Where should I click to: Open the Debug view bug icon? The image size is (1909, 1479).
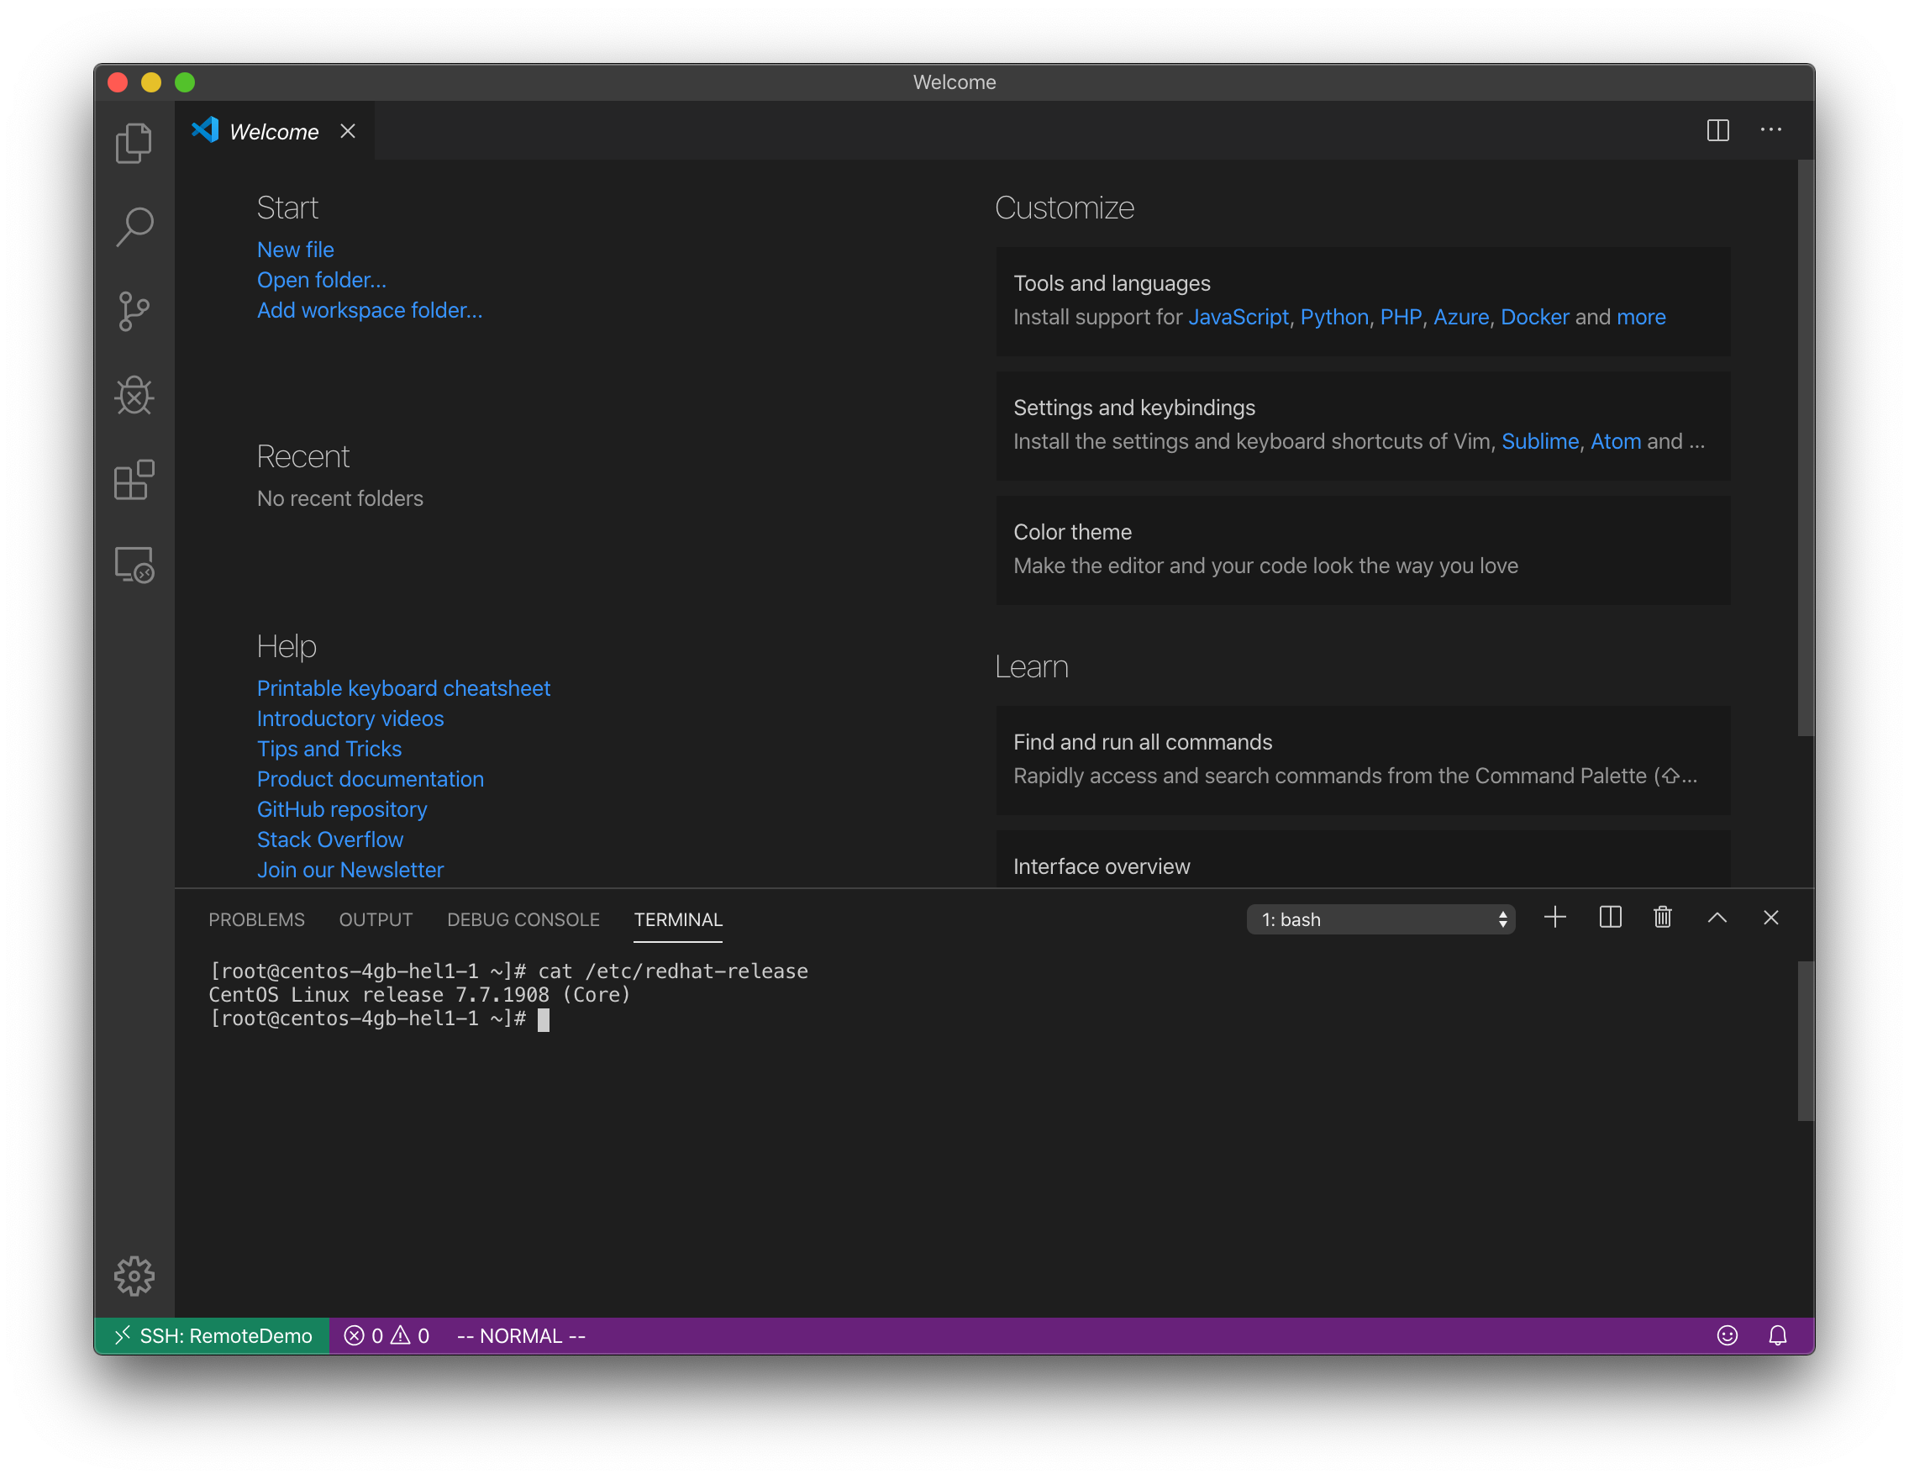coord(134,395)
